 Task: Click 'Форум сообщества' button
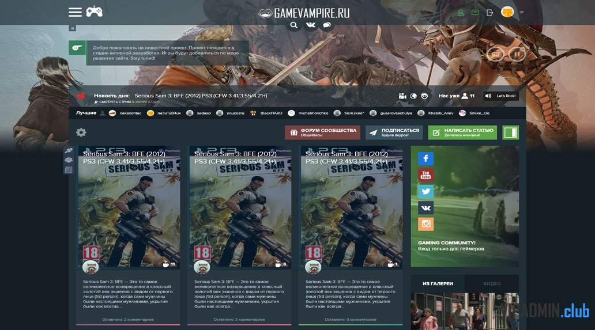point(322,132)
